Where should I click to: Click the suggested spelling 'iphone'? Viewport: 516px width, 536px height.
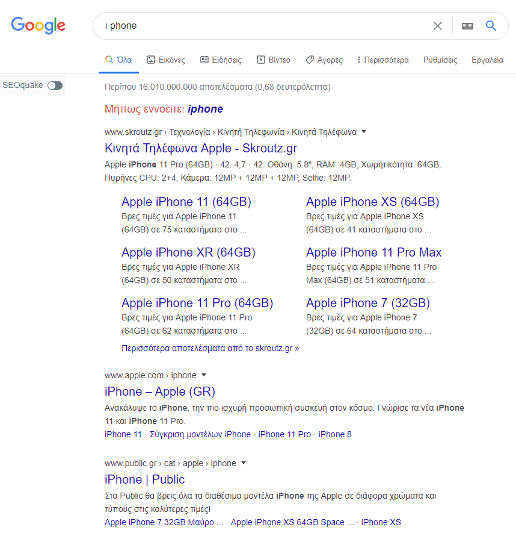coord(205,108)
